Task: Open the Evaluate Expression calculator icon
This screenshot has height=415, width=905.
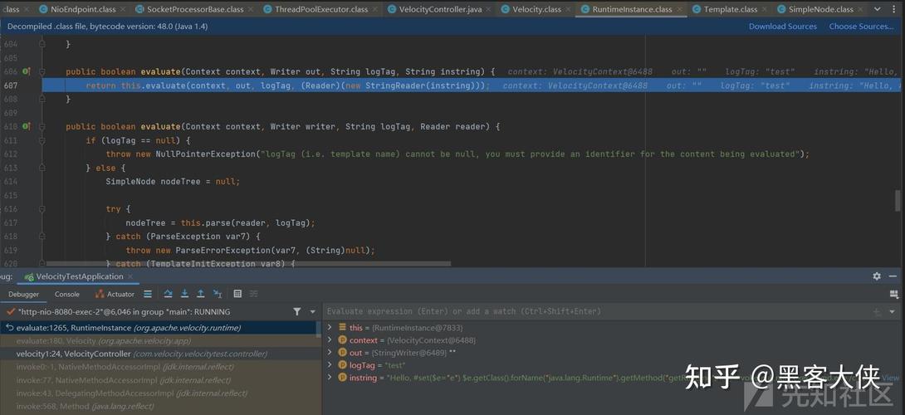Action: (237, 294)
